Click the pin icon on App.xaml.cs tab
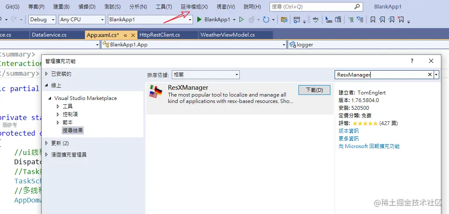Viewport: 449px width, 214px height. pyautogui.click(x=125, y=35)
